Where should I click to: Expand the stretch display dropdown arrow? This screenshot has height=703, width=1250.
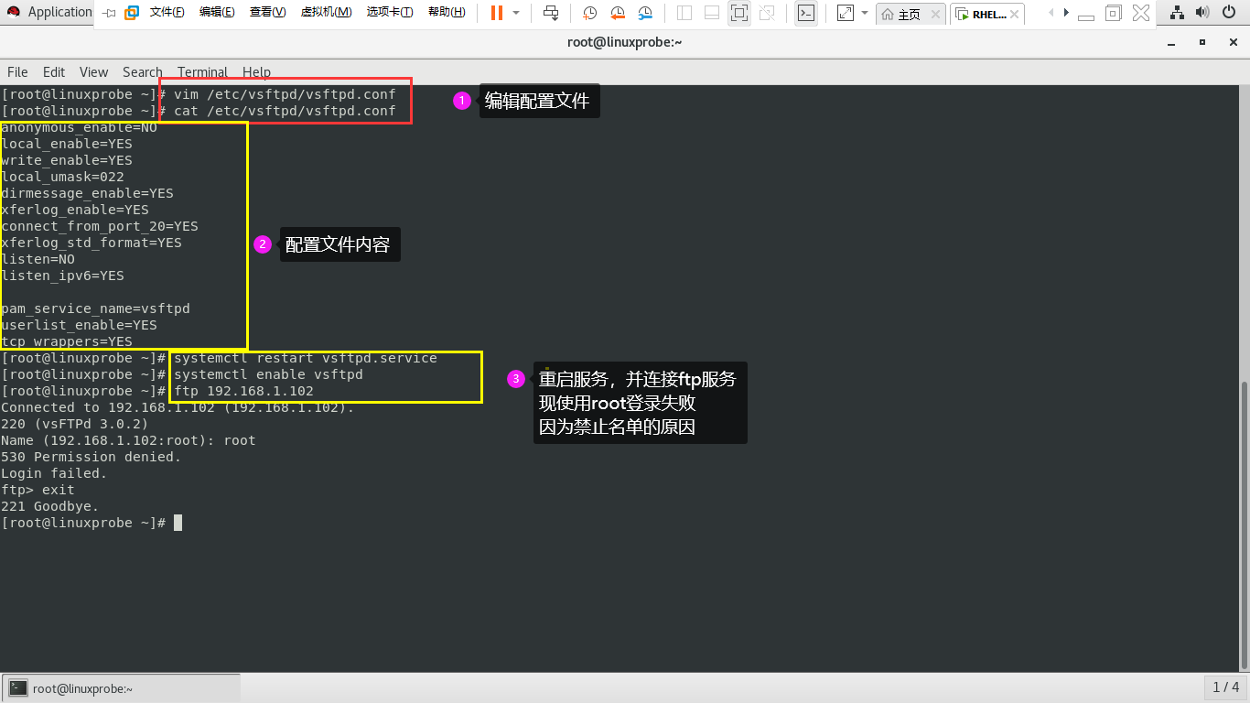[x=865, y=13]
